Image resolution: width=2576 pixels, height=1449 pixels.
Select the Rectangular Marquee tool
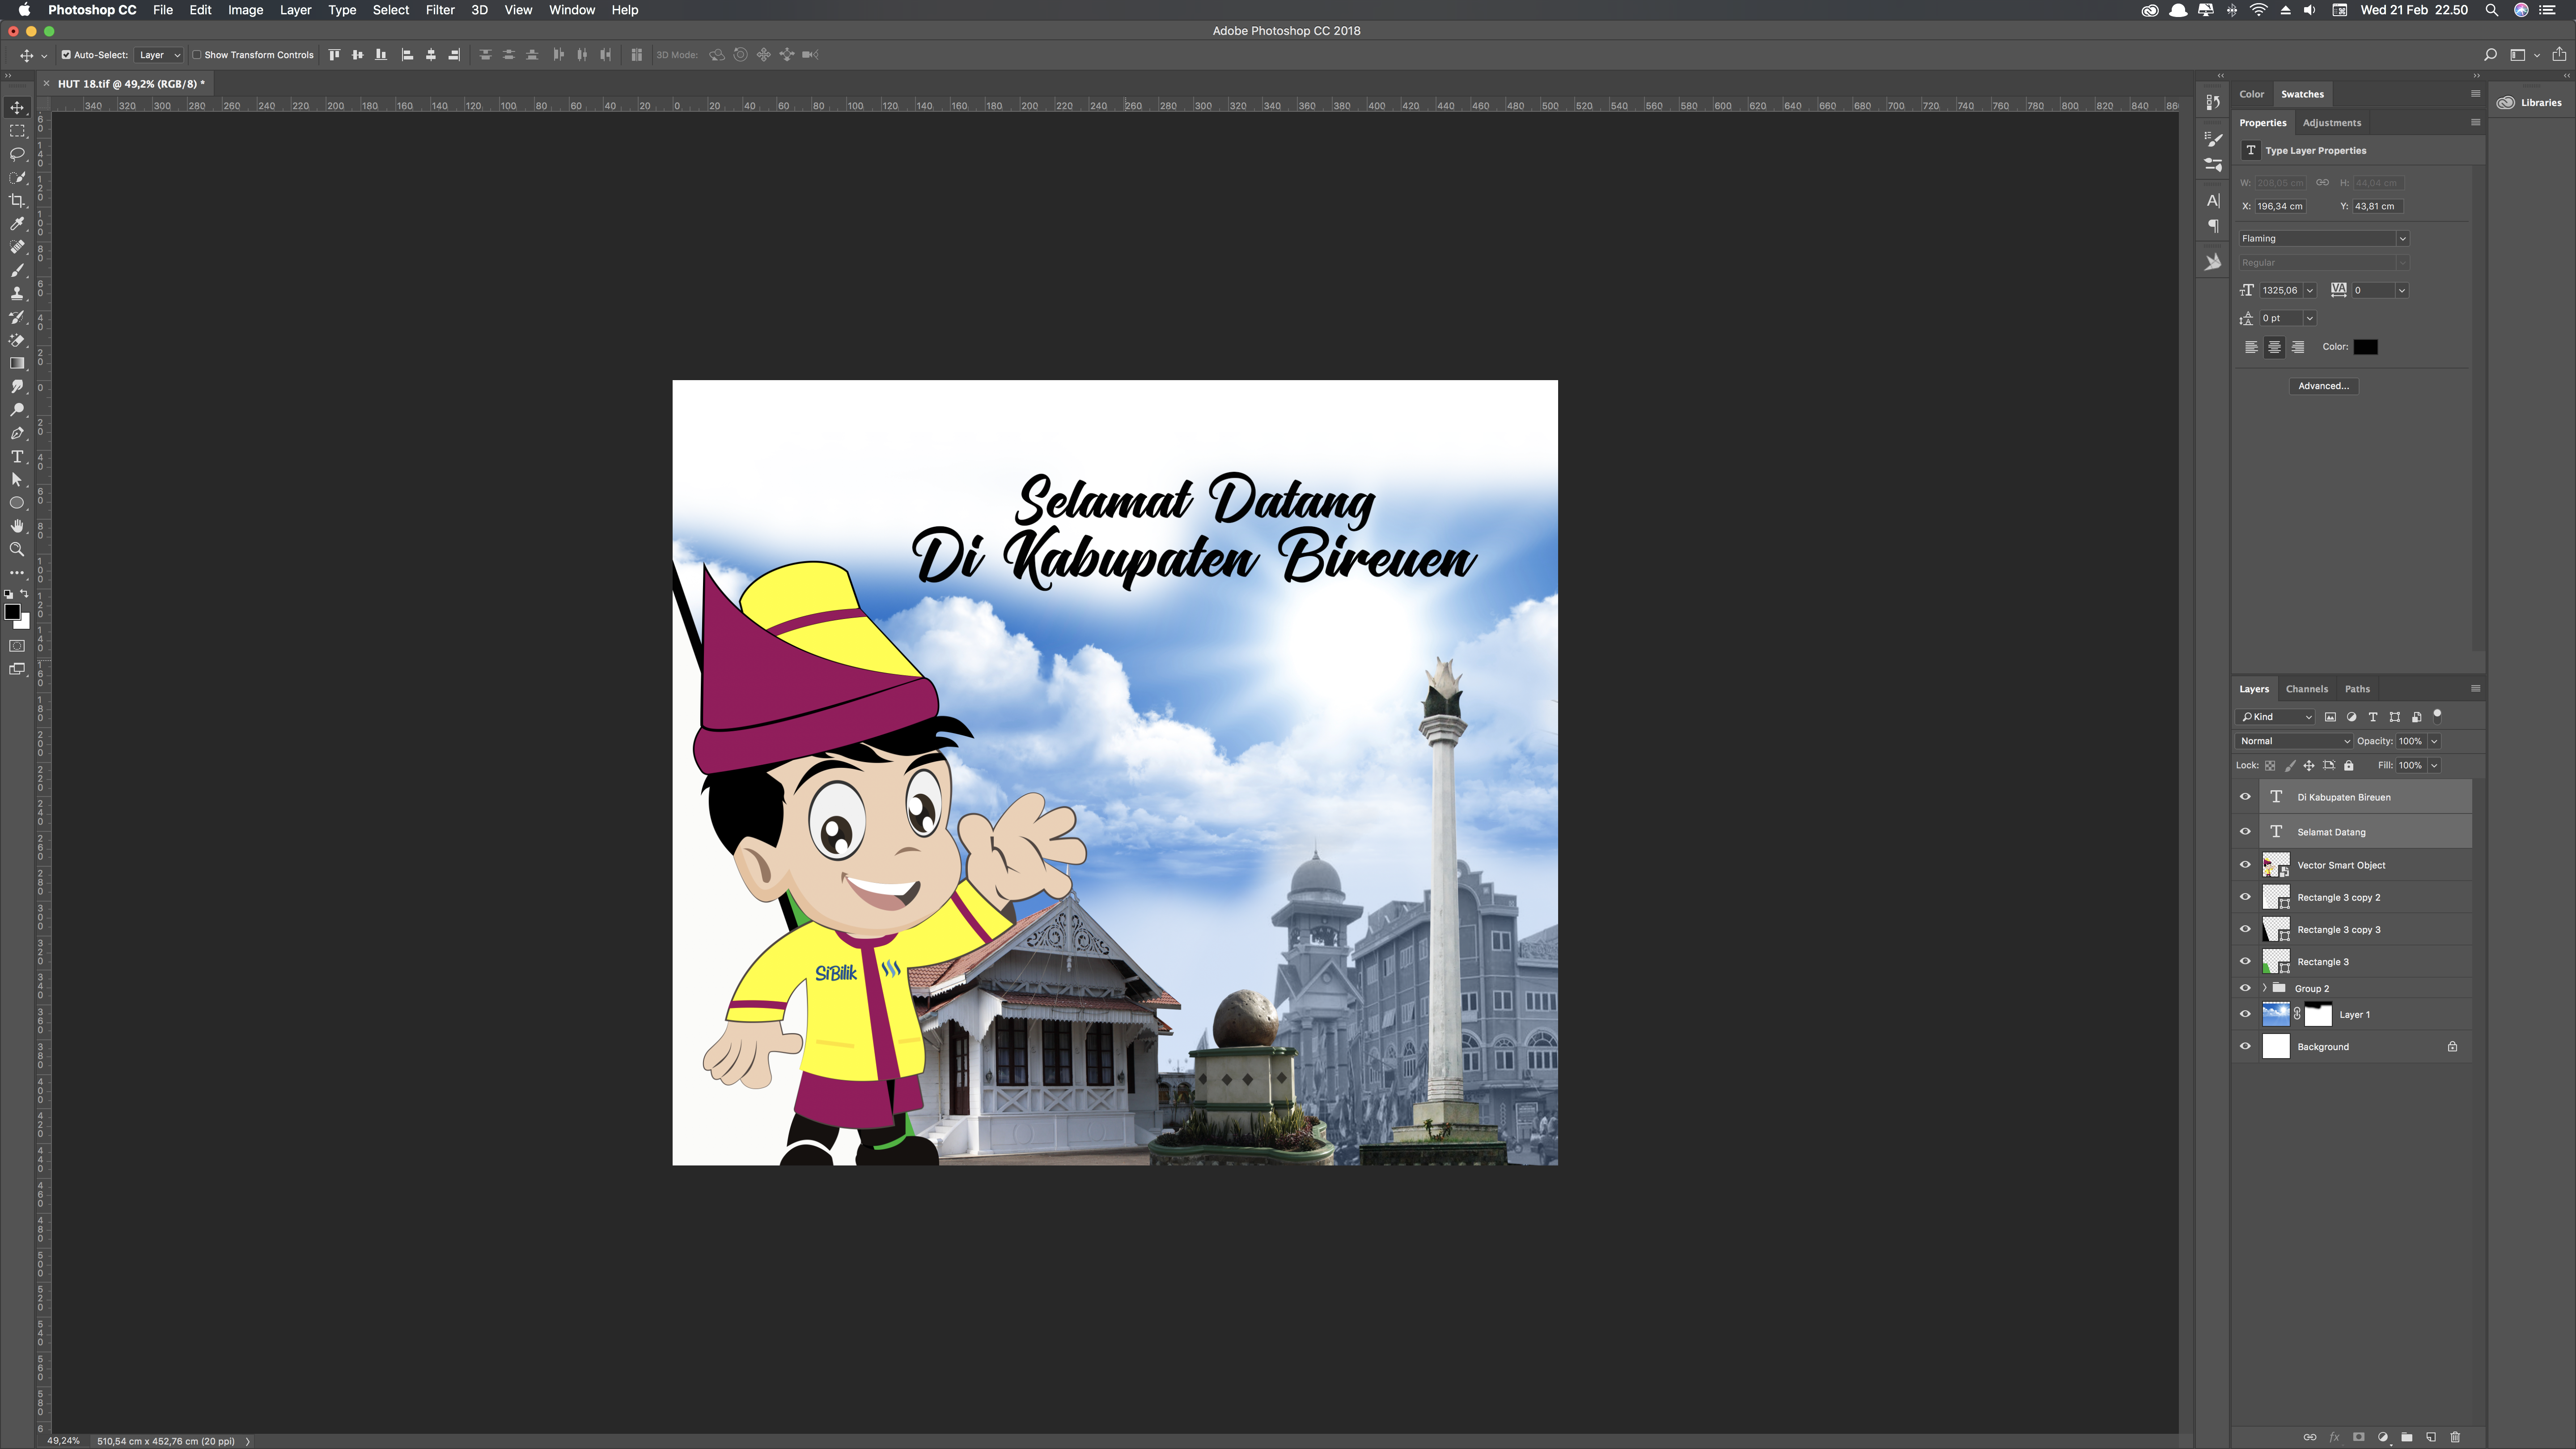17,131
